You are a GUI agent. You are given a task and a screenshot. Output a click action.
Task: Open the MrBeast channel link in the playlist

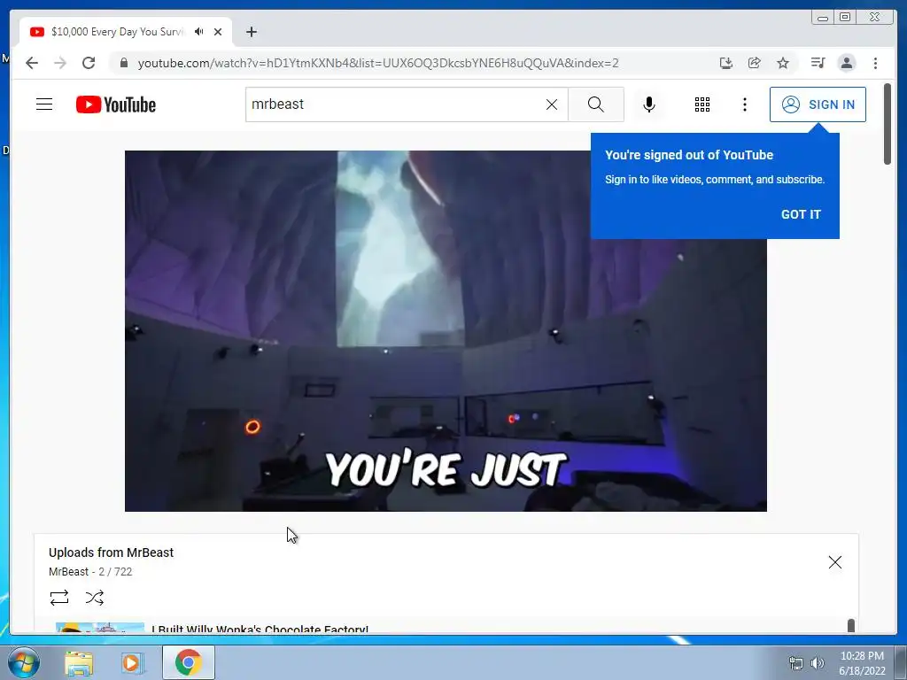(68, 571)
